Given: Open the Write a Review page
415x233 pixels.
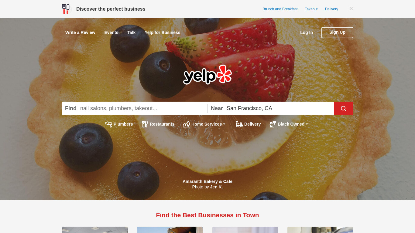Looking at the screenshot, I should pyautogui.click(x=80, y=32).
